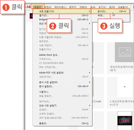
Task: Select 가져오기(L)... menu entry
Action: point(62,59)
